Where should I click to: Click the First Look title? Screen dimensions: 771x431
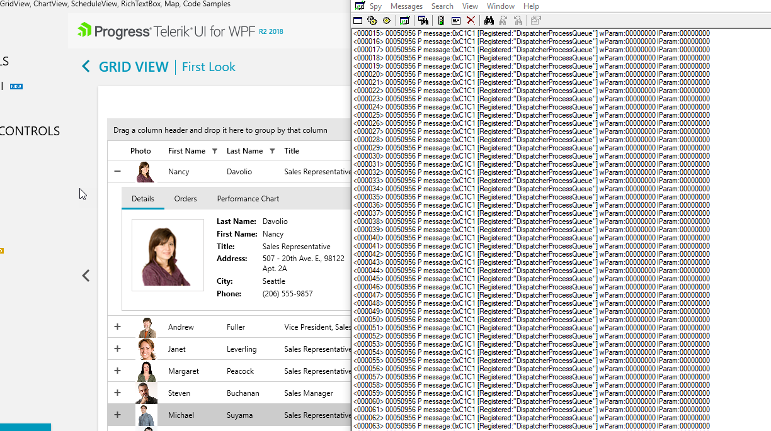click(208, 67)
